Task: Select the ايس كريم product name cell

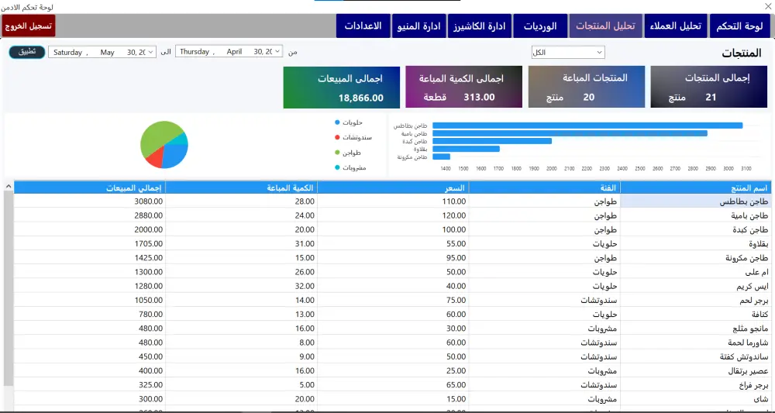Action: [x=695, y=286]
